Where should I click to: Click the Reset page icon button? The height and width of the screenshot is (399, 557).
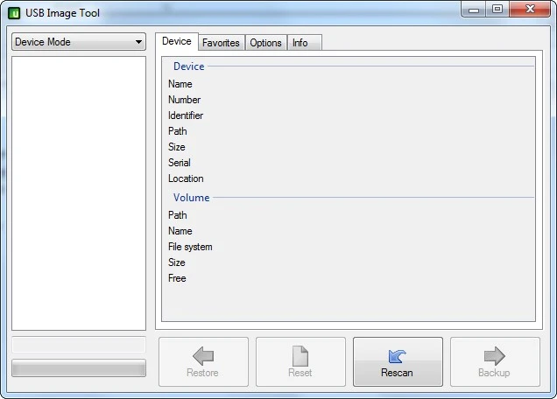[x=300, y=361]
